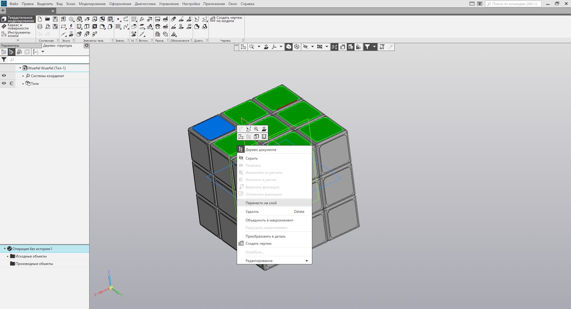Toggle the filter funnel button in view toolbar

click(367, 47)
